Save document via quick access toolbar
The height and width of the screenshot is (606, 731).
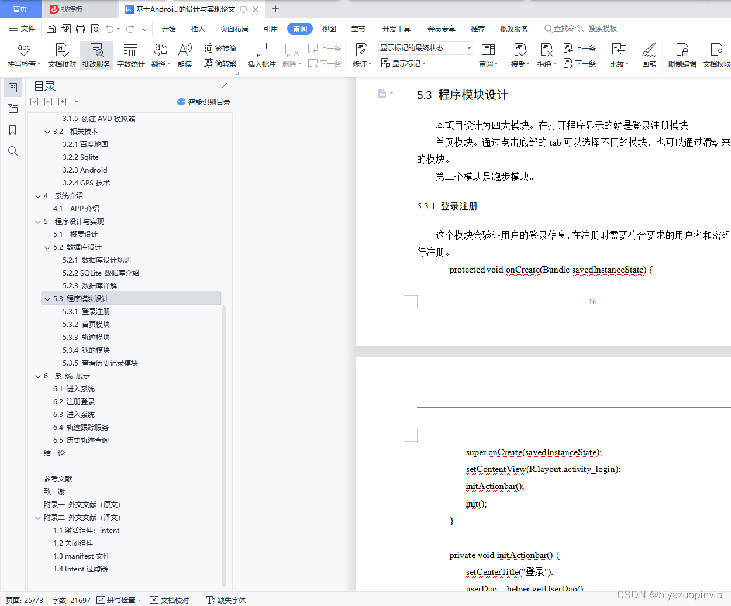tap(51, 28)
